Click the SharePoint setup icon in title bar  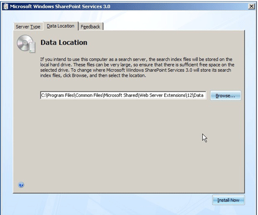click(6, 6)
